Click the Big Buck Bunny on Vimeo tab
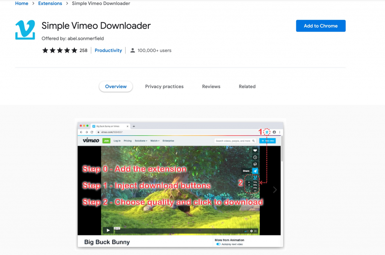 point(110,126)
